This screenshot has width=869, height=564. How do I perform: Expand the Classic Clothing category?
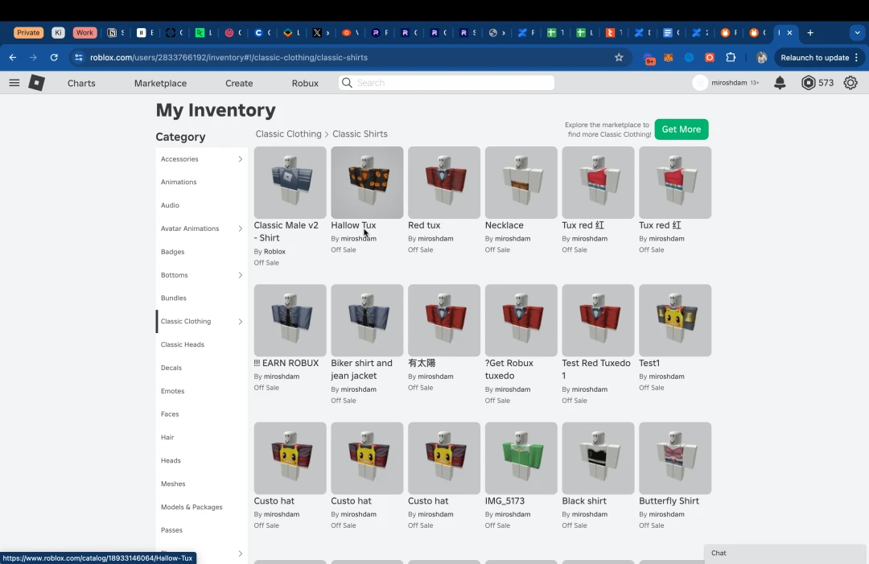point(240,321)
